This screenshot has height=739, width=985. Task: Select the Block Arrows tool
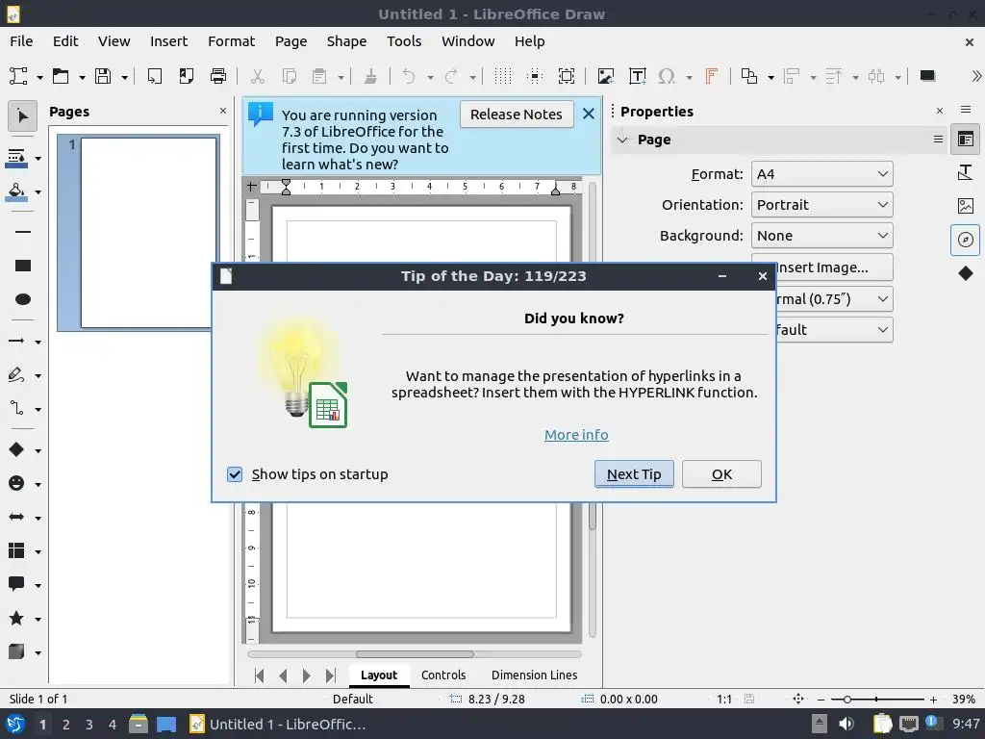[16, 517]
